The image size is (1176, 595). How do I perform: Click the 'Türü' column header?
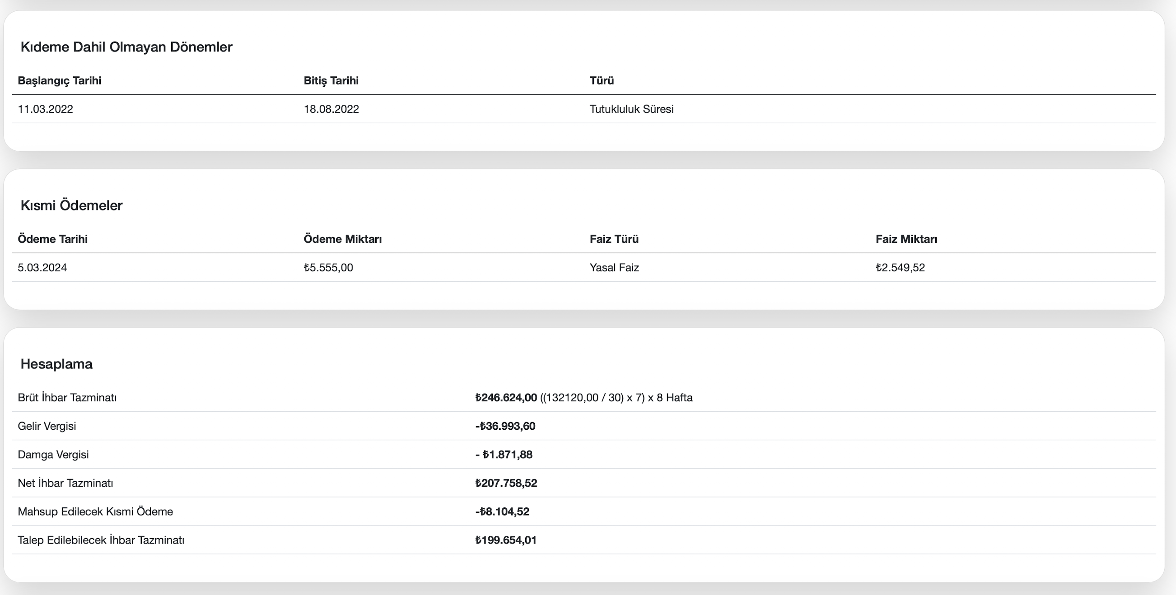coord(601,81)
